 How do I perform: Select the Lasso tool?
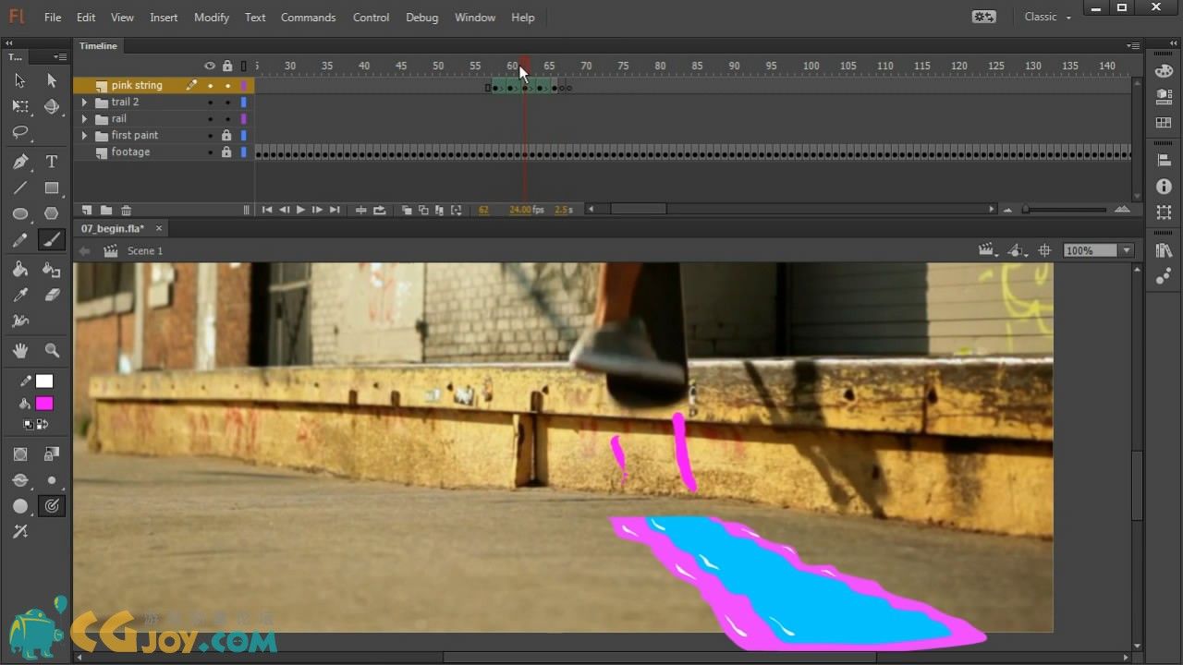click(19, 133)
